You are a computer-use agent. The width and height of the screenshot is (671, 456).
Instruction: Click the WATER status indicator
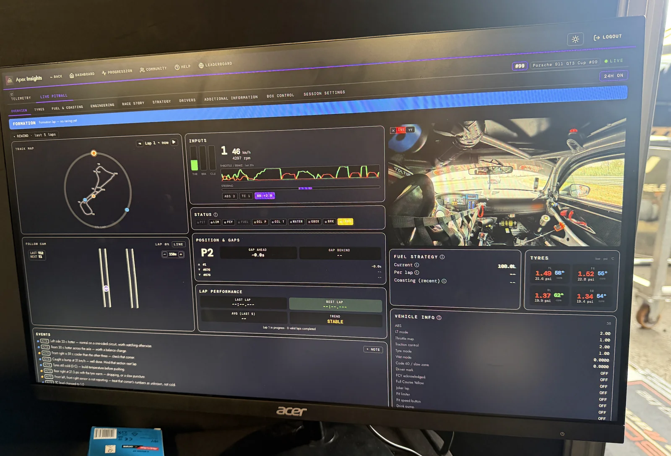click(296, 222)
